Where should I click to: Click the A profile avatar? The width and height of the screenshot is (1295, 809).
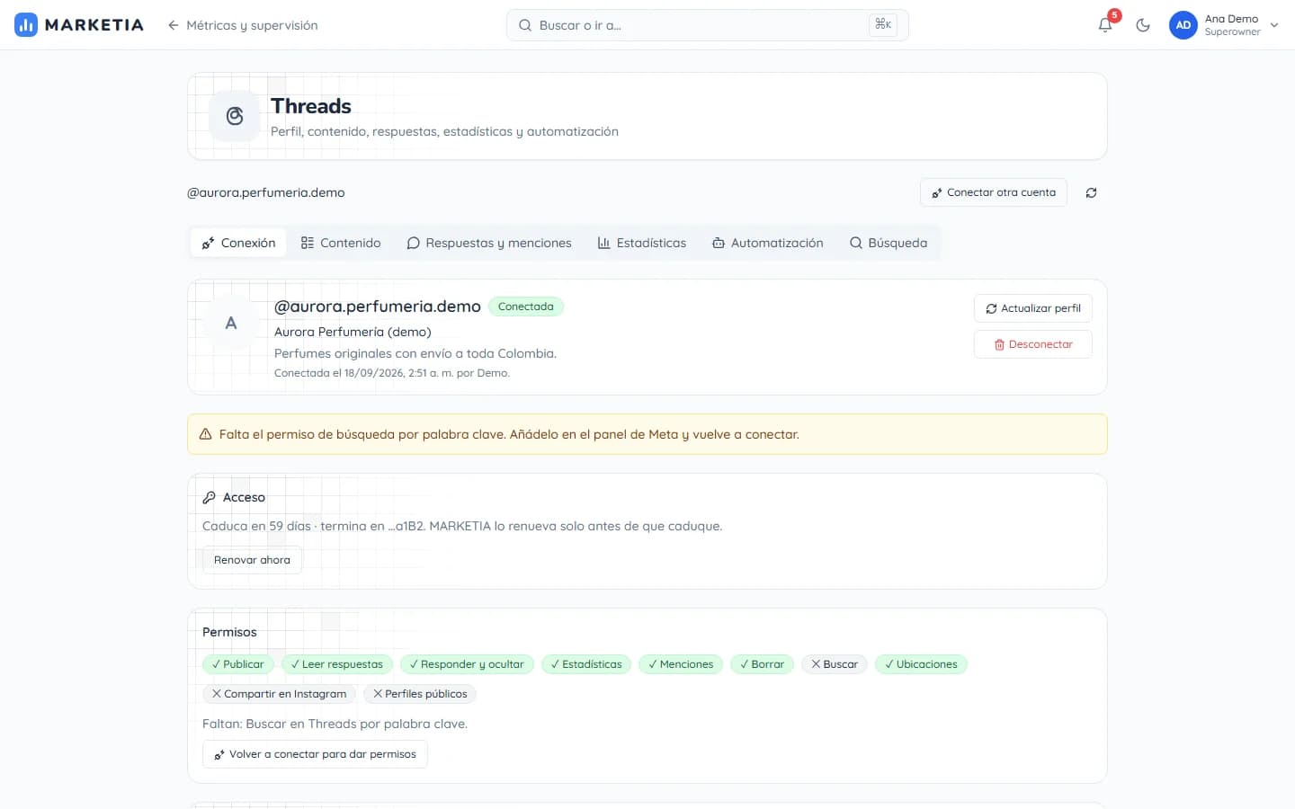(x=231, y=323)
